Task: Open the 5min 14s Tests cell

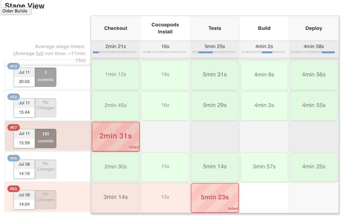Action: point(215,167)
